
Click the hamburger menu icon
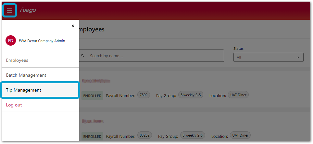(9, 10)
